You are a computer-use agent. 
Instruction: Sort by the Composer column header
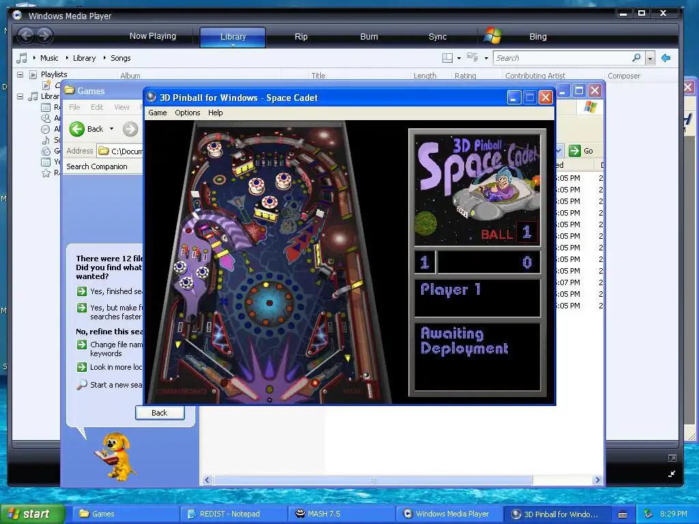pyautogui.click(x=624, y=76)
